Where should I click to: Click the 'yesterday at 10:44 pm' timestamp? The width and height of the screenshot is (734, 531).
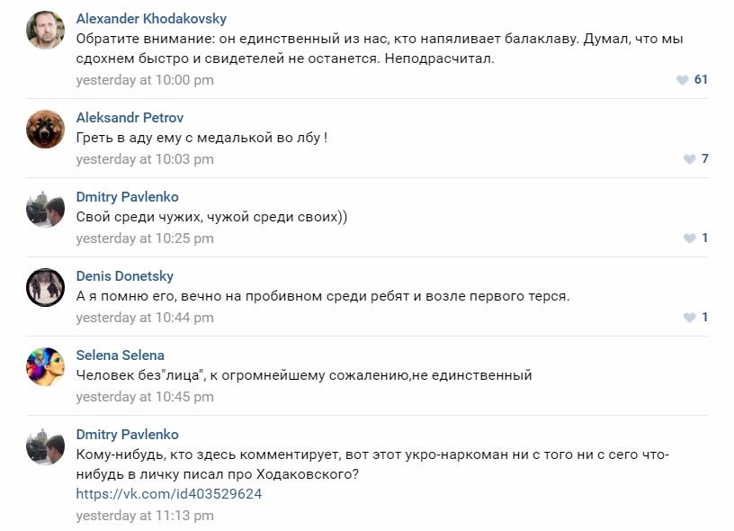tap(145, 318)
